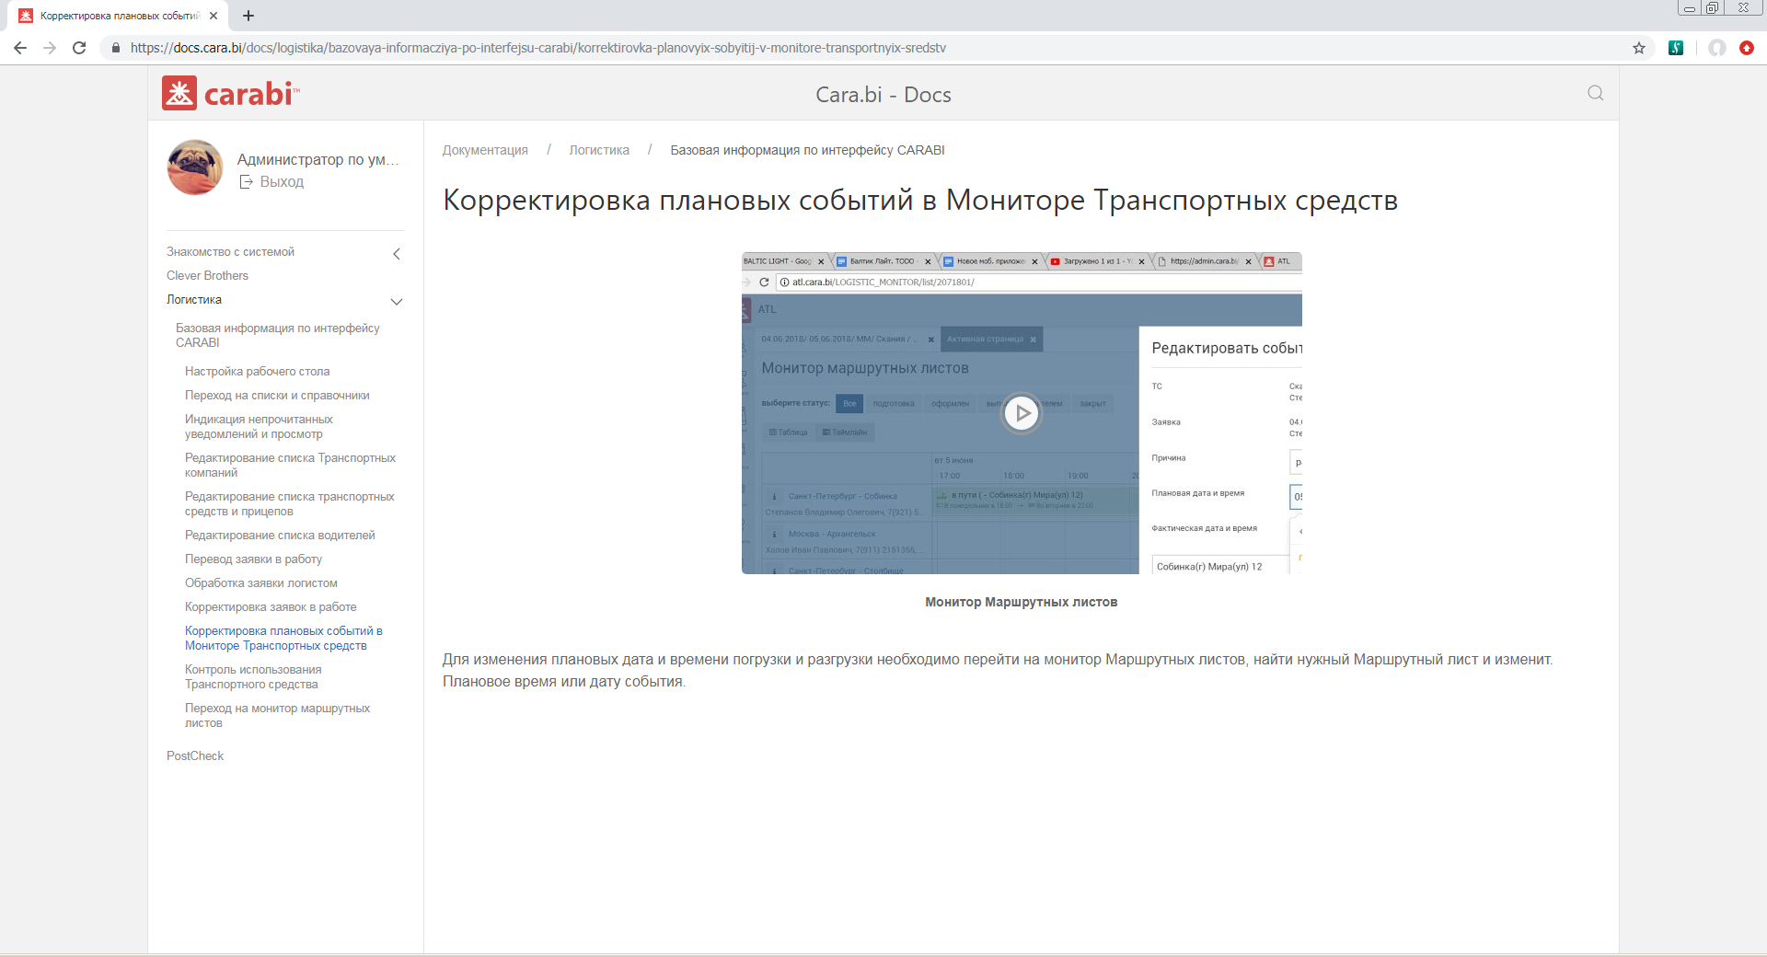1767x957 pixels.
Task: Open Настройка рабочего стола page
Action: 257,372
